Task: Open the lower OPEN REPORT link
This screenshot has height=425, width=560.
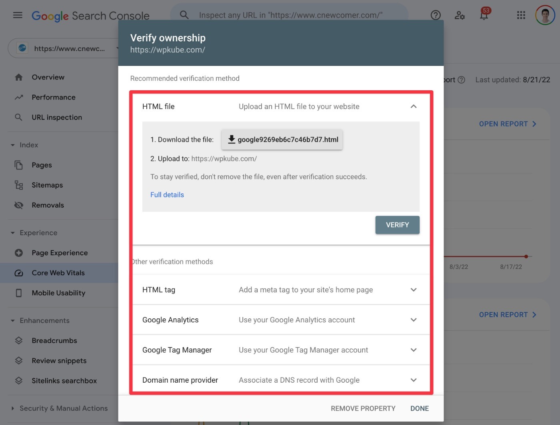Action: 508,315
